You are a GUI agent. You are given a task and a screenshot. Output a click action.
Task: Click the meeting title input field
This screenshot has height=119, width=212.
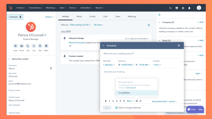click(142, 54)
